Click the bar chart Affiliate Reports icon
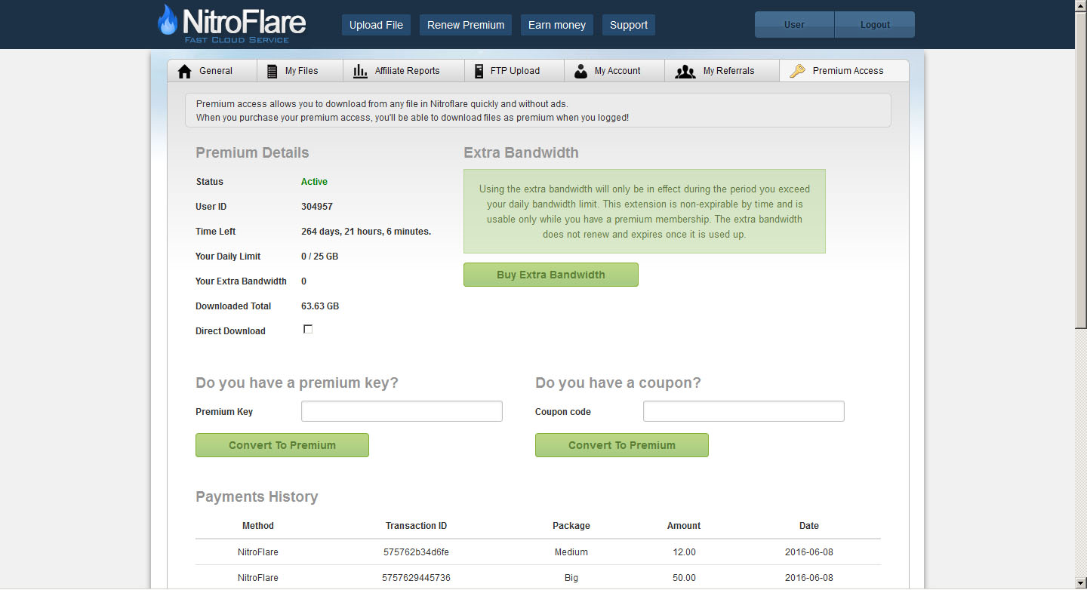The height and width of the screenshot is (590, 1087). (x=361, y=71)
